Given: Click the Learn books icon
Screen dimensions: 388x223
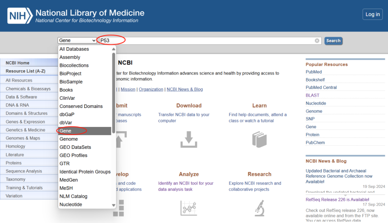Looking at the screenshot, I should 259,139.
